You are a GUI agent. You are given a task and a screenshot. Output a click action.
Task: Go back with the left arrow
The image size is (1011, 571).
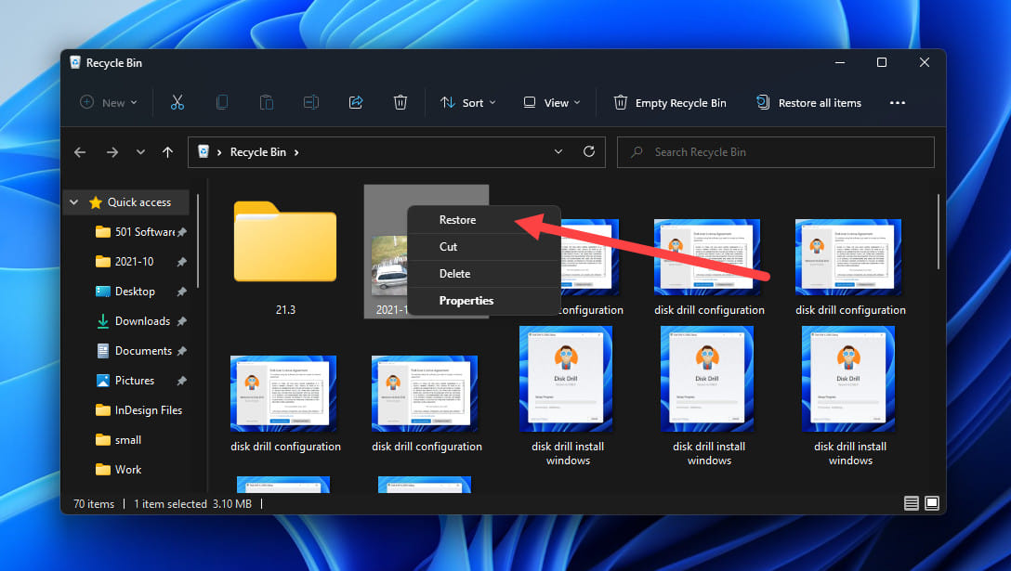pos(80,152)
